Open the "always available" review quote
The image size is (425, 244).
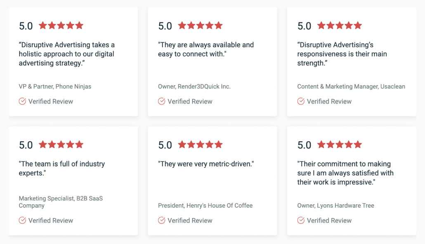click(x=206, y=49)
